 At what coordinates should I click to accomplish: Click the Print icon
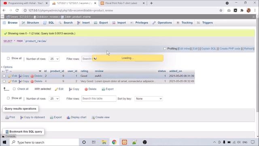[x=7, y=117]
